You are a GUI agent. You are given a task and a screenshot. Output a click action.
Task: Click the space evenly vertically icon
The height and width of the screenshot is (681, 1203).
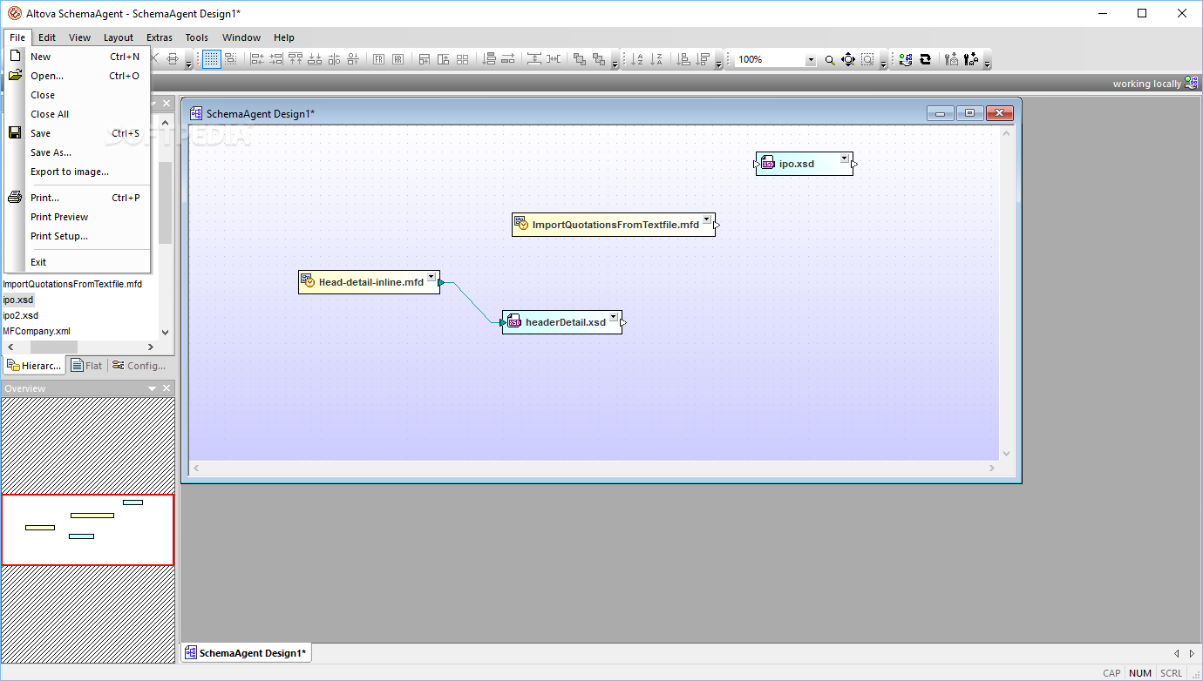(x=534, y=59)
